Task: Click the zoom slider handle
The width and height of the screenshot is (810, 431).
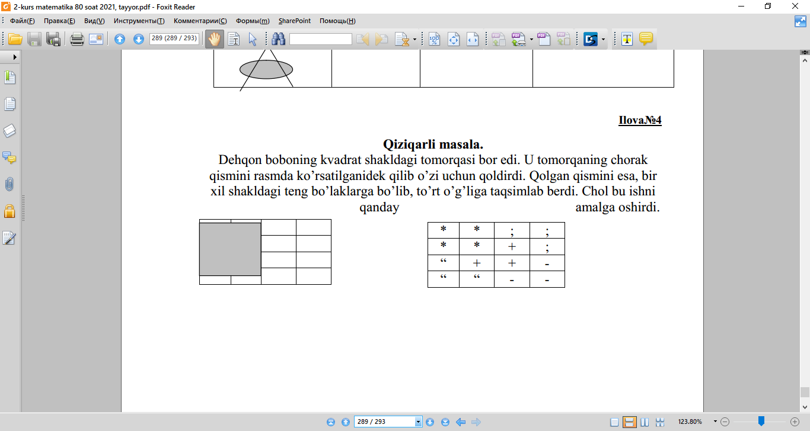Action: (761, 422)
